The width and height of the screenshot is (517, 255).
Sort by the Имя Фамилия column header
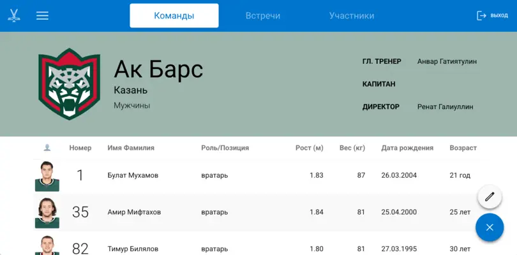click(x=131, y=148)
